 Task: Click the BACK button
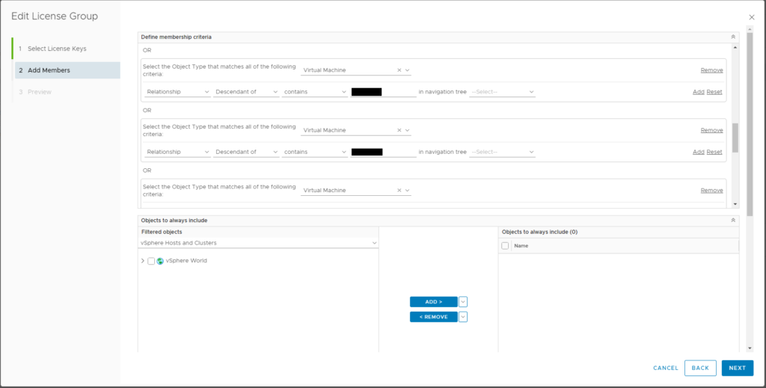700,368
